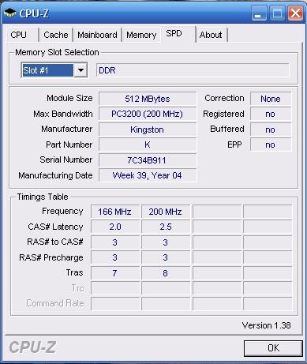Screen dimensions: 307x364
Task: Click the Kingston manufacturer value
Action: pyautogui.click(x=148, y=129)
